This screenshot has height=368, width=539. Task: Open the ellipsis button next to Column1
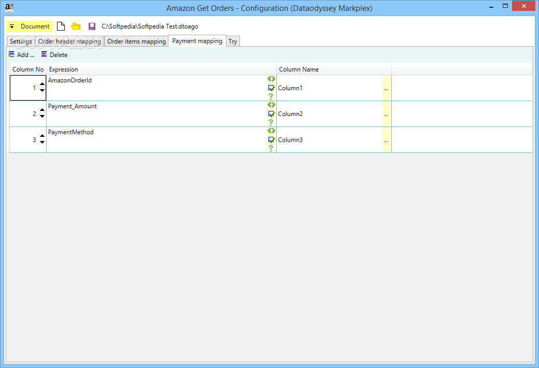tap(387, 89)
